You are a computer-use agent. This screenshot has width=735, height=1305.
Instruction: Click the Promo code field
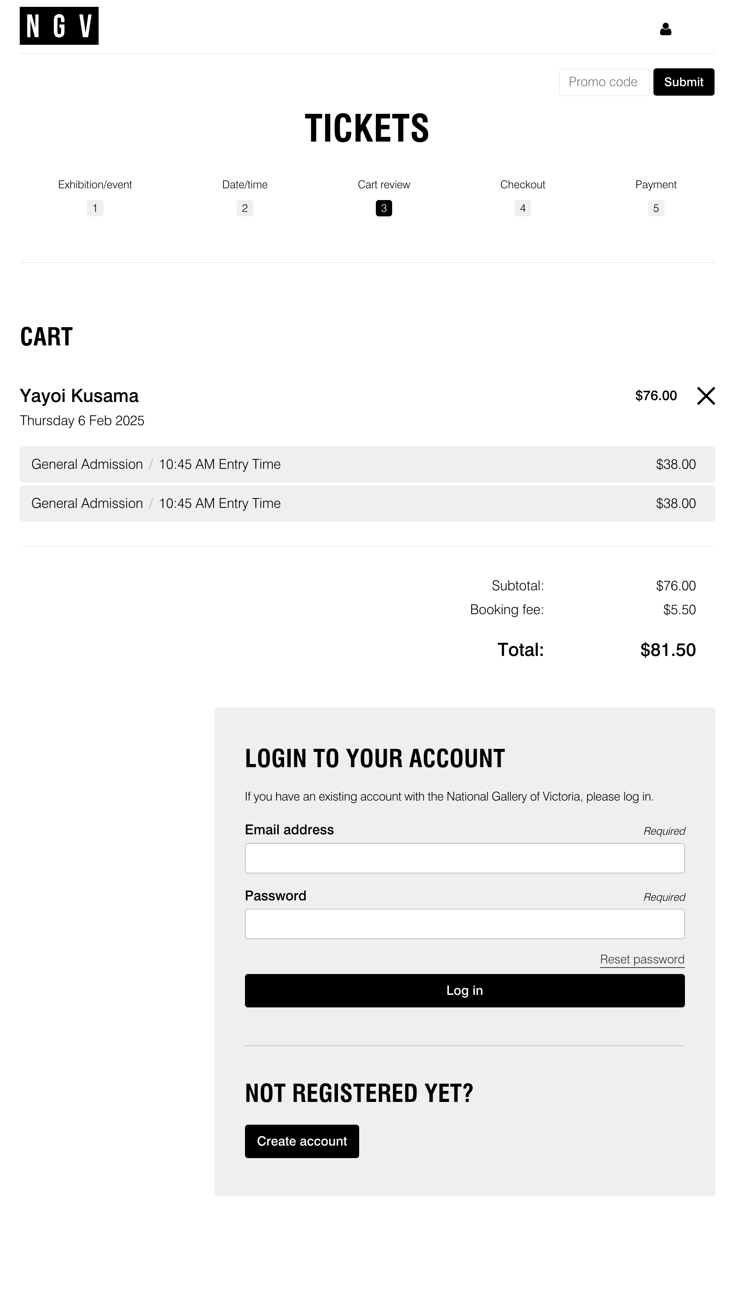point(603,82)
